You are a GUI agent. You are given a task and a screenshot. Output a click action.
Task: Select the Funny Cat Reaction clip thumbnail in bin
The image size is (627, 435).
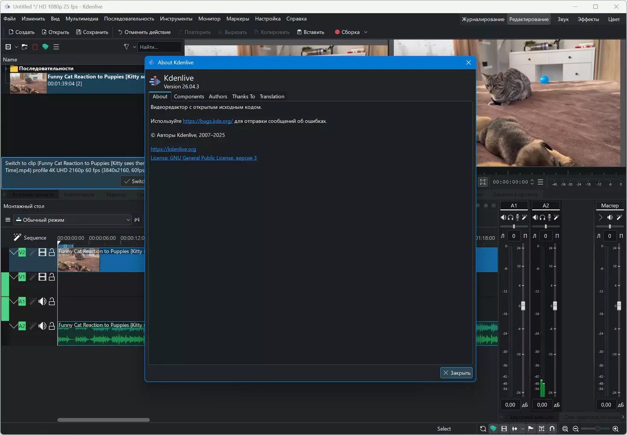28,83
